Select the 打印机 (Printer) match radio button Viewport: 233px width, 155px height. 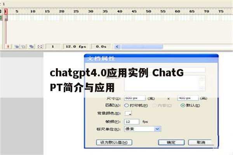[126, 105]
